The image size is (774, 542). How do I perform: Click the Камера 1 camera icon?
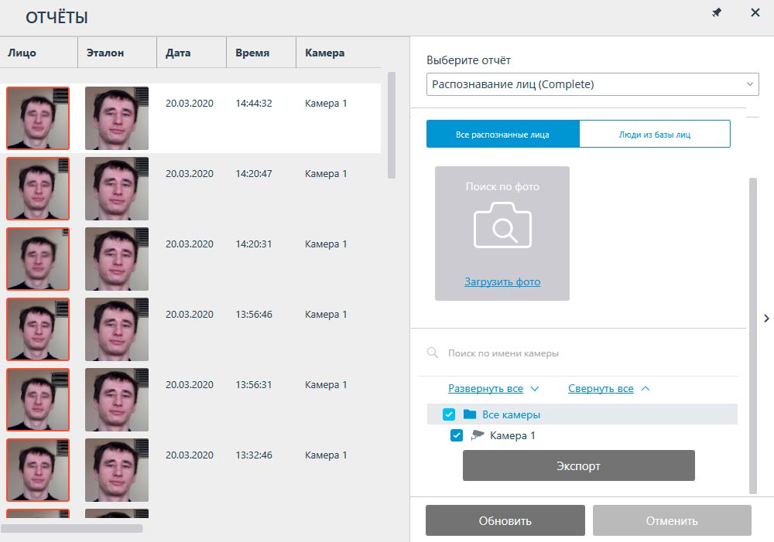coord(477,435)
